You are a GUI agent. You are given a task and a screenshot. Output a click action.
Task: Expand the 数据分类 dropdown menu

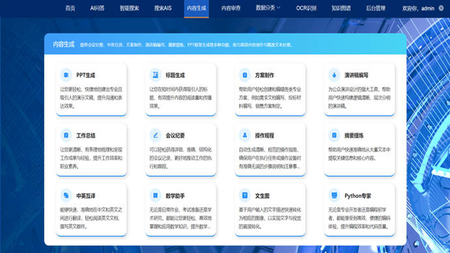[x=268, y=8]
